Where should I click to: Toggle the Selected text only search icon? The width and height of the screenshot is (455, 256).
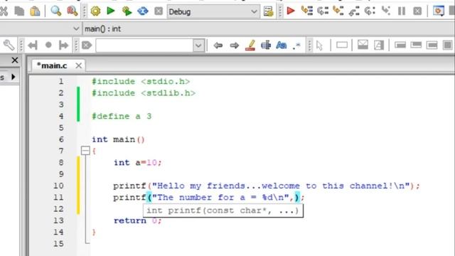point(266,46)
